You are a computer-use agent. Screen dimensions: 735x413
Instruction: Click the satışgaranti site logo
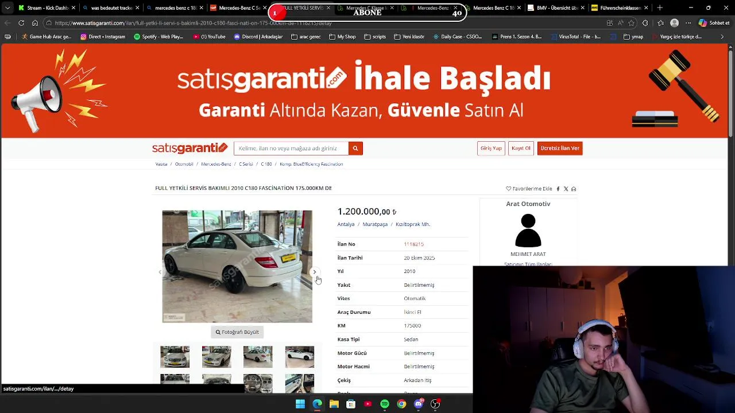(190, 148)
